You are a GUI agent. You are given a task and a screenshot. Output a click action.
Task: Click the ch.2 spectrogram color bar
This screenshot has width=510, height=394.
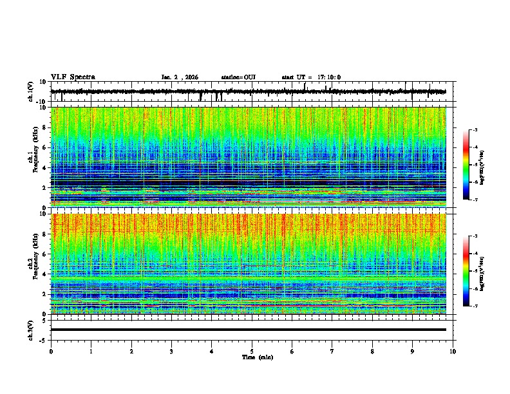click(466, 271)
